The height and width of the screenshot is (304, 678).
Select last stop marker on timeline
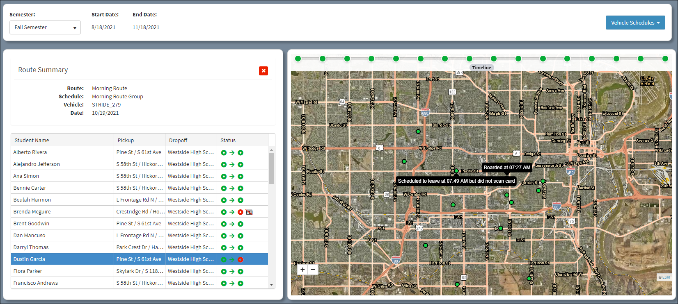[665, 59]
